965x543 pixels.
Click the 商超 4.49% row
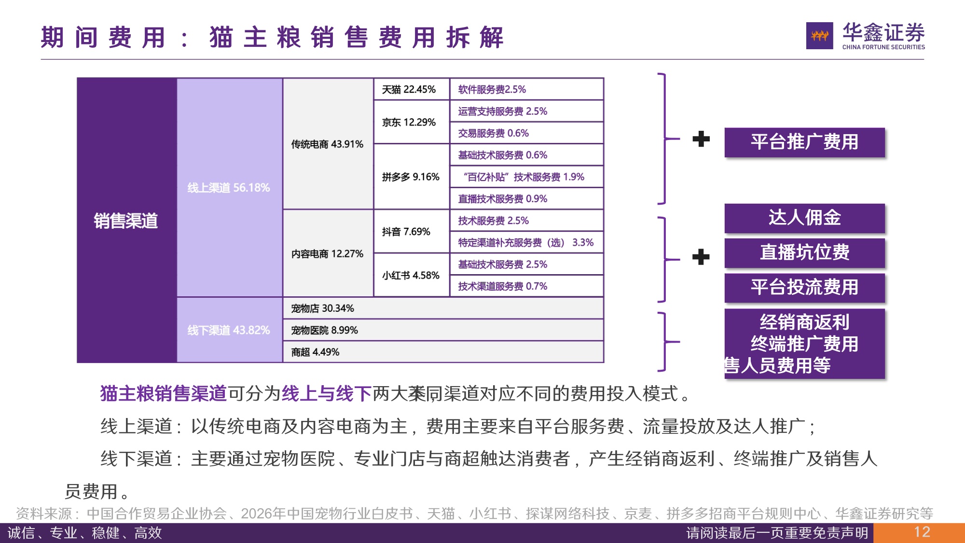[x=443, y=352]
